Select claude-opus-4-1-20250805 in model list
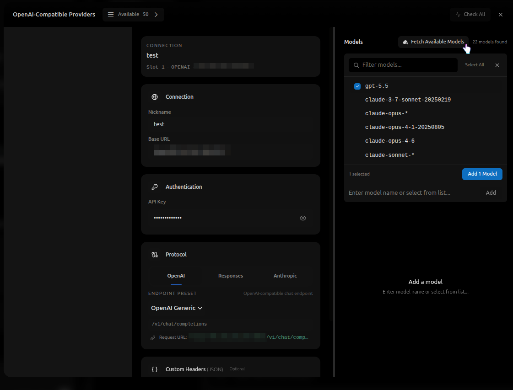The image size is (513, 390). tap(425, 127)
